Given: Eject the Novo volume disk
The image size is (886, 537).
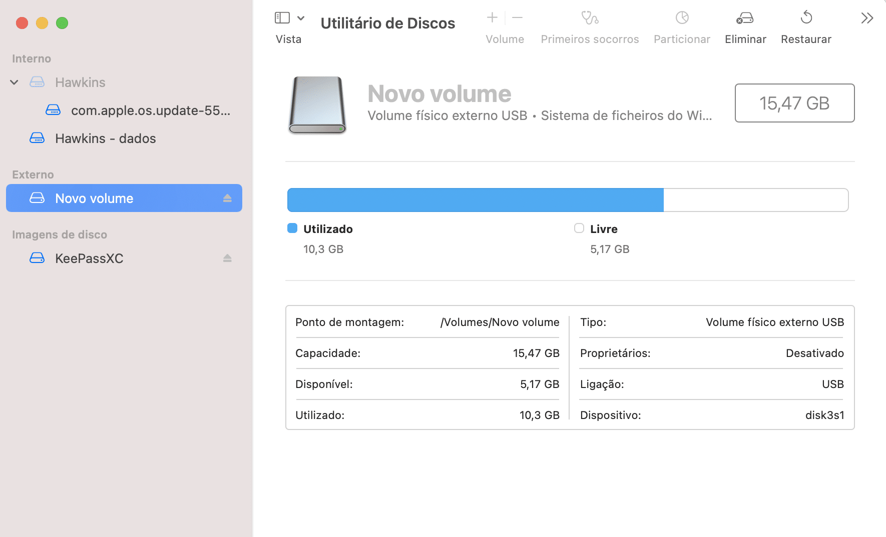Looking at the screenshot, I should pyautogui.click(x=227, y=198).
